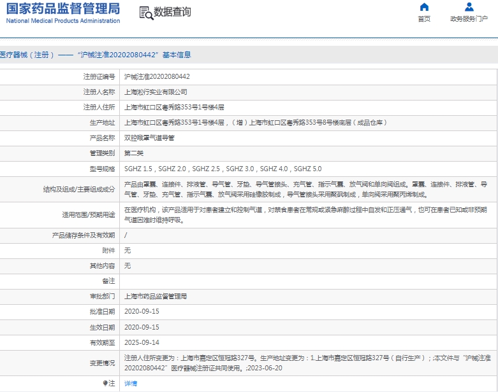
Task: Click the 变更情况 change details text
Action: tap(307, 363)
